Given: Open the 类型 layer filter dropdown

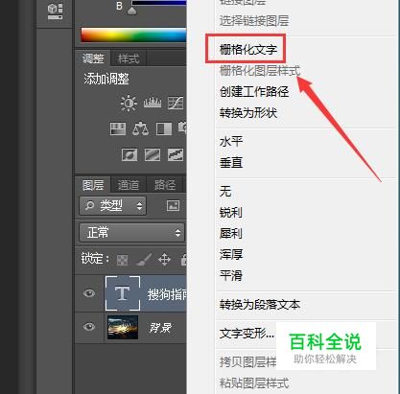Looking at the screenshot, I should click(x=113, y=206).
